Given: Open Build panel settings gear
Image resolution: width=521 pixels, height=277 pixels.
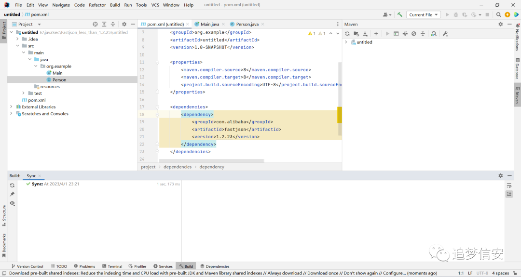Looking at the screenshot, I should click(501, 175).
